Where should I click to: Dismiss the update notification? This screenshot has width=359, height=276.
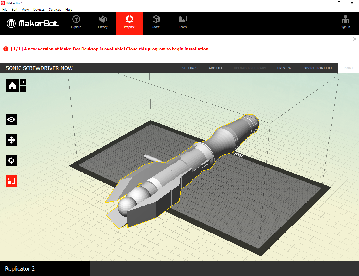point(355,39)
